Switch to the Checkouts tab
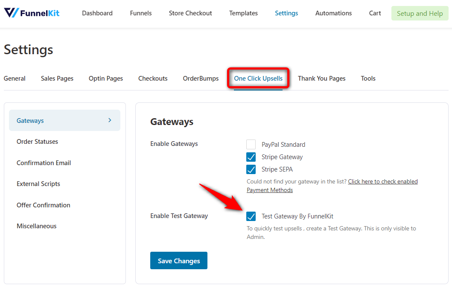Viewport: 452px width, 288px height. pyautogui.click(x=153, y=79)
